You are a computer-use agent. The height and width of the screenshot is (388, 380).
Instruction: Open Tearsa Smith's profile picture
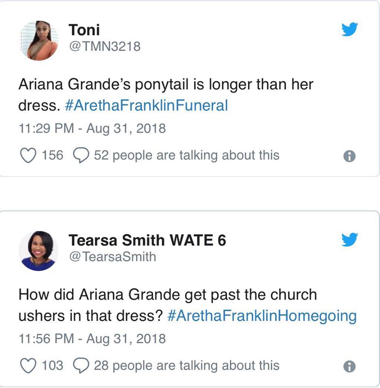[39, 251]
